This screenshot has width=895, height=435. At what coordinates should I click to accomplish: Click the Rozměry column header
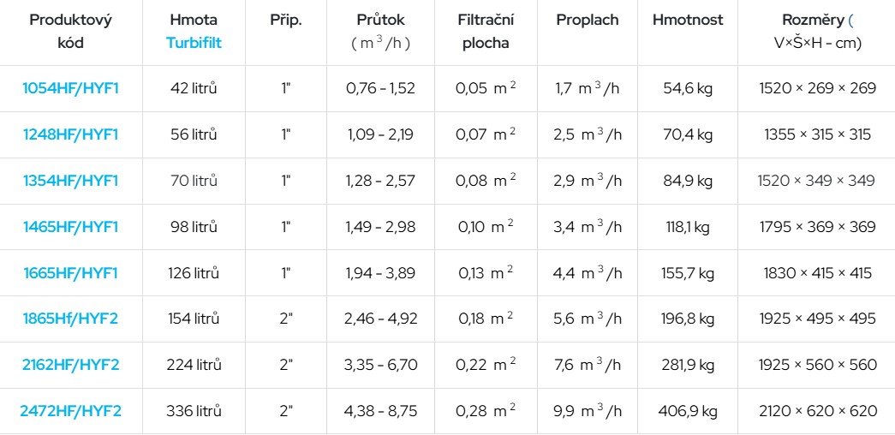(x=817, y=32)
